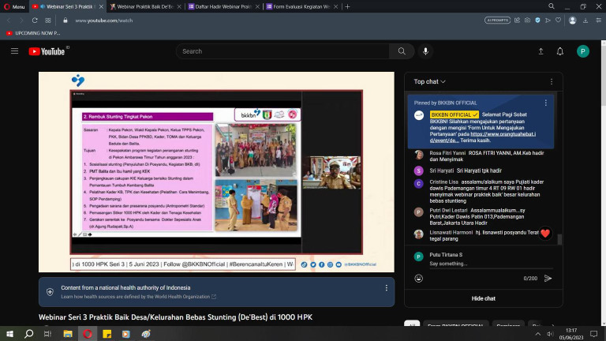The width and height of the screenshot is (606, 341).
Task: Open the emoji picker in chat
Action: coord(418,278)
